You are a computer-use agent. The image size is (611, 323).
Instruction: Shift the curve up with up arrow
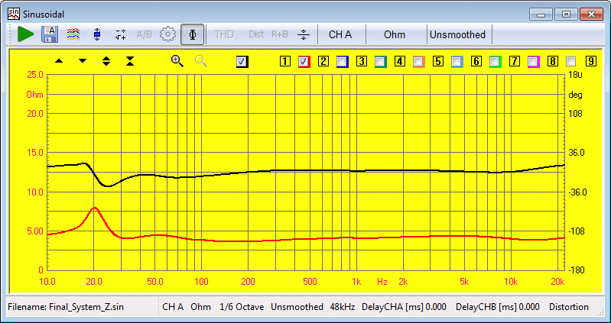[59, 61]
